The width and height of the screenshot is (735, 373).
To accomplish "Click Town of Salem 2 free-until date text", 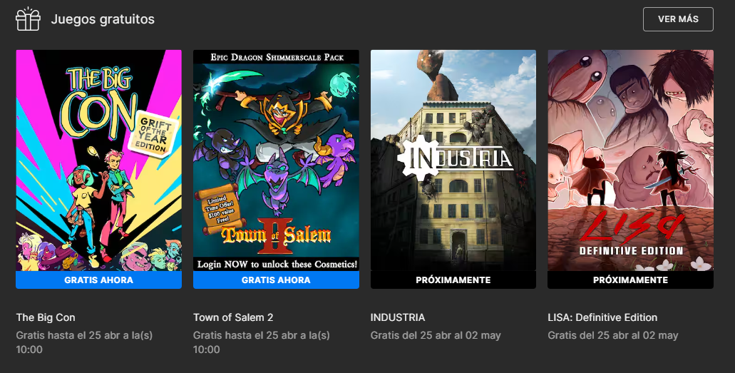I will pos(262,342).
